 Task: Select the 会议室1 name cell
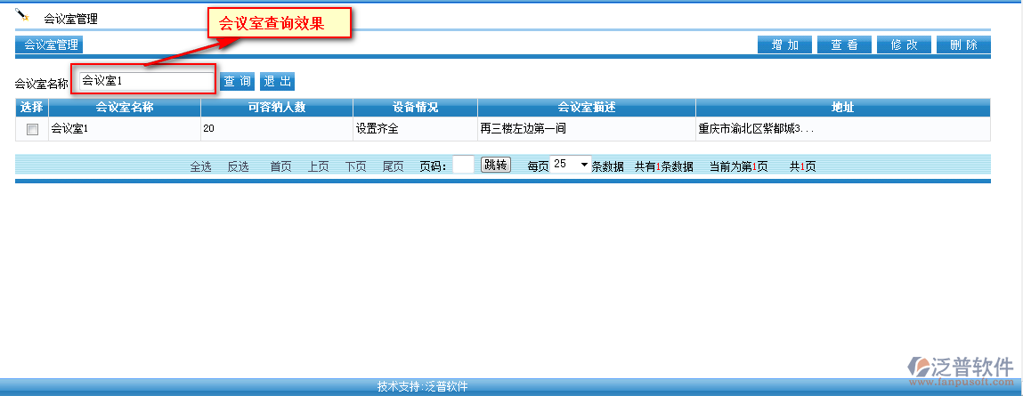coord(125,129)
